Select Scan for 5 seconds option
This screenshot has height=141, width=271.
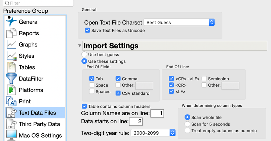(187, 124)
